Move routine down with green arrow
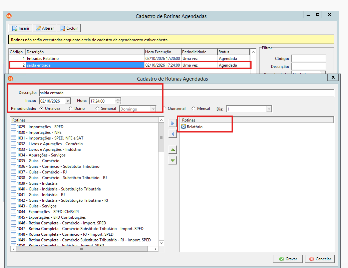 [172, 160]
